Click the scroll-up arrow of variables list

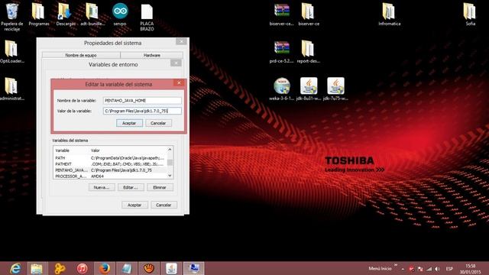tap(170, 150)
